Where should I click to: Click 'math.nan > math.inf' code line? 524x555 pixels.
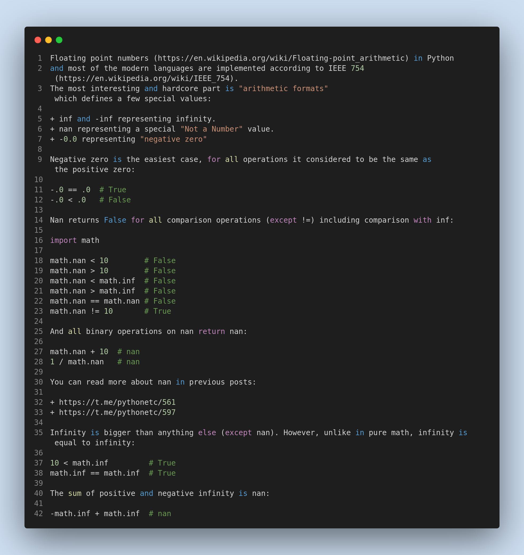coord(92,291)
